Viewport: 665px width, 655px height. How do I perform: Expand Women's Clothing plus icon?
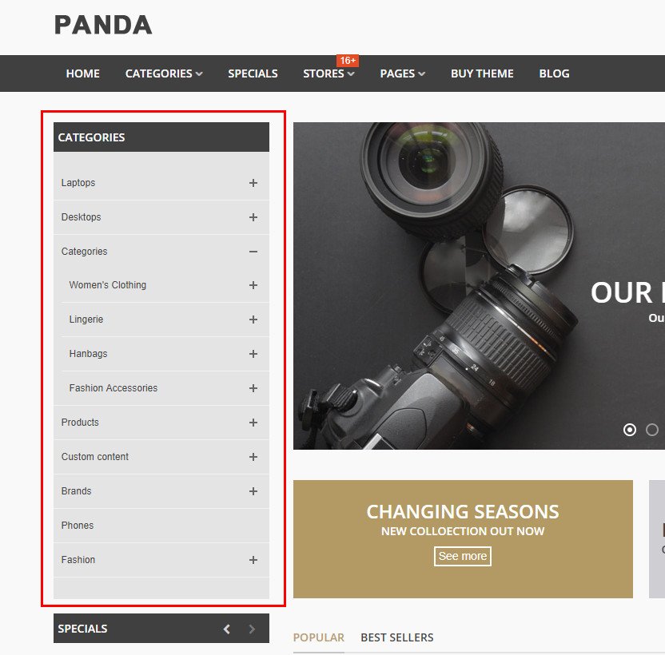click(x=253, y=285)
